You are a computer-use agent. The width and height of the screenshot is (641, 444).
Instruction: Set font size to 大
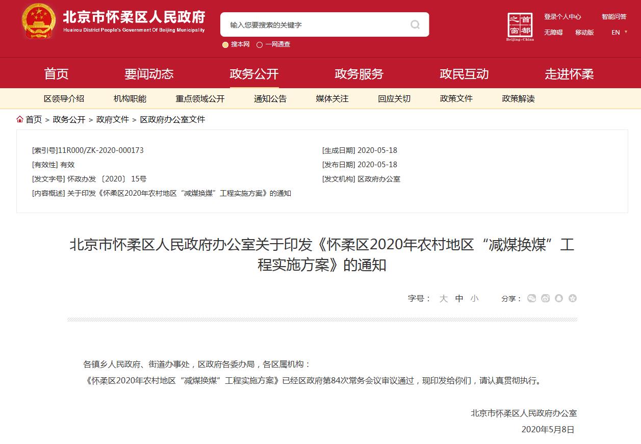pos(444,299)
